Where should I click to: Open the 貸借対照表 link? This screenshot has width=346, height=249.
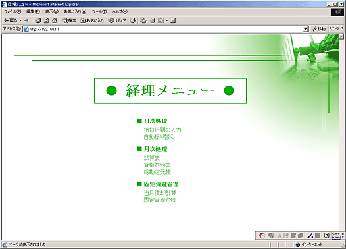tap(157, 165)
